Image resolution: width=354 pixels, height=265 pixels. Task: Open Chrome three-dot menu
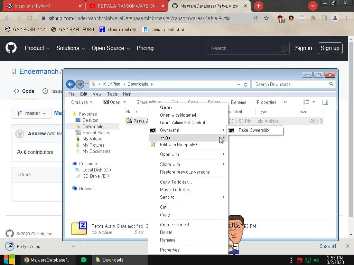tap(346, 18)
